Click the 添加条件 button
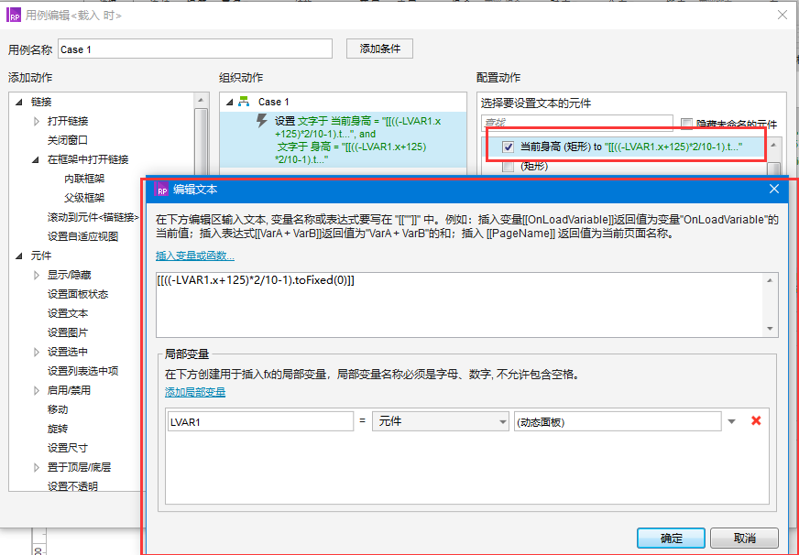 pyautogui.click(x=378, y=49)
